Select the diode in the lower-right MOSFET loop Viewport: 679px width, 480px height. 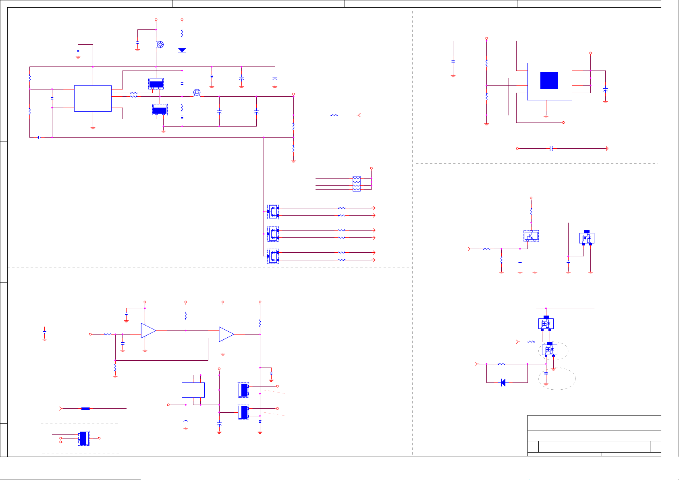(x=503, y=382)
